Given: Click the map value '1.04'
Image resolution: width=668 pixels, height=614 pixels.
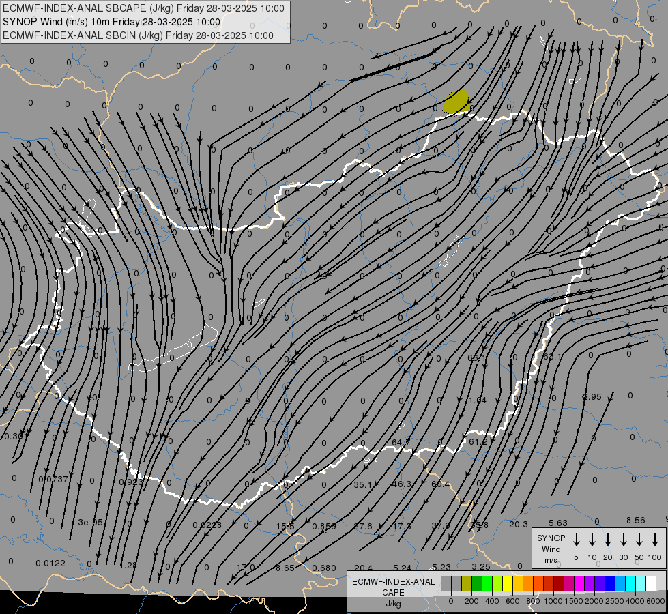Looking at the screenshot, I should coord(478,400).
